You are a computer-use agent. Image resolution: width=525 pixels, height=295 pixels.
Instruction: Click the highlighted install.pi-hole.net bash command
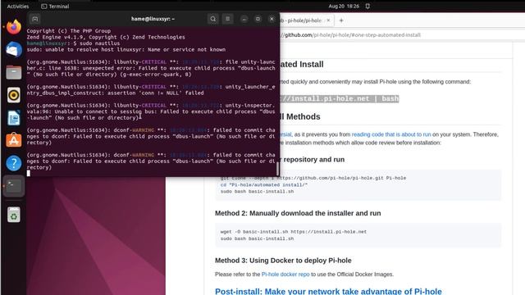(340, 98)
